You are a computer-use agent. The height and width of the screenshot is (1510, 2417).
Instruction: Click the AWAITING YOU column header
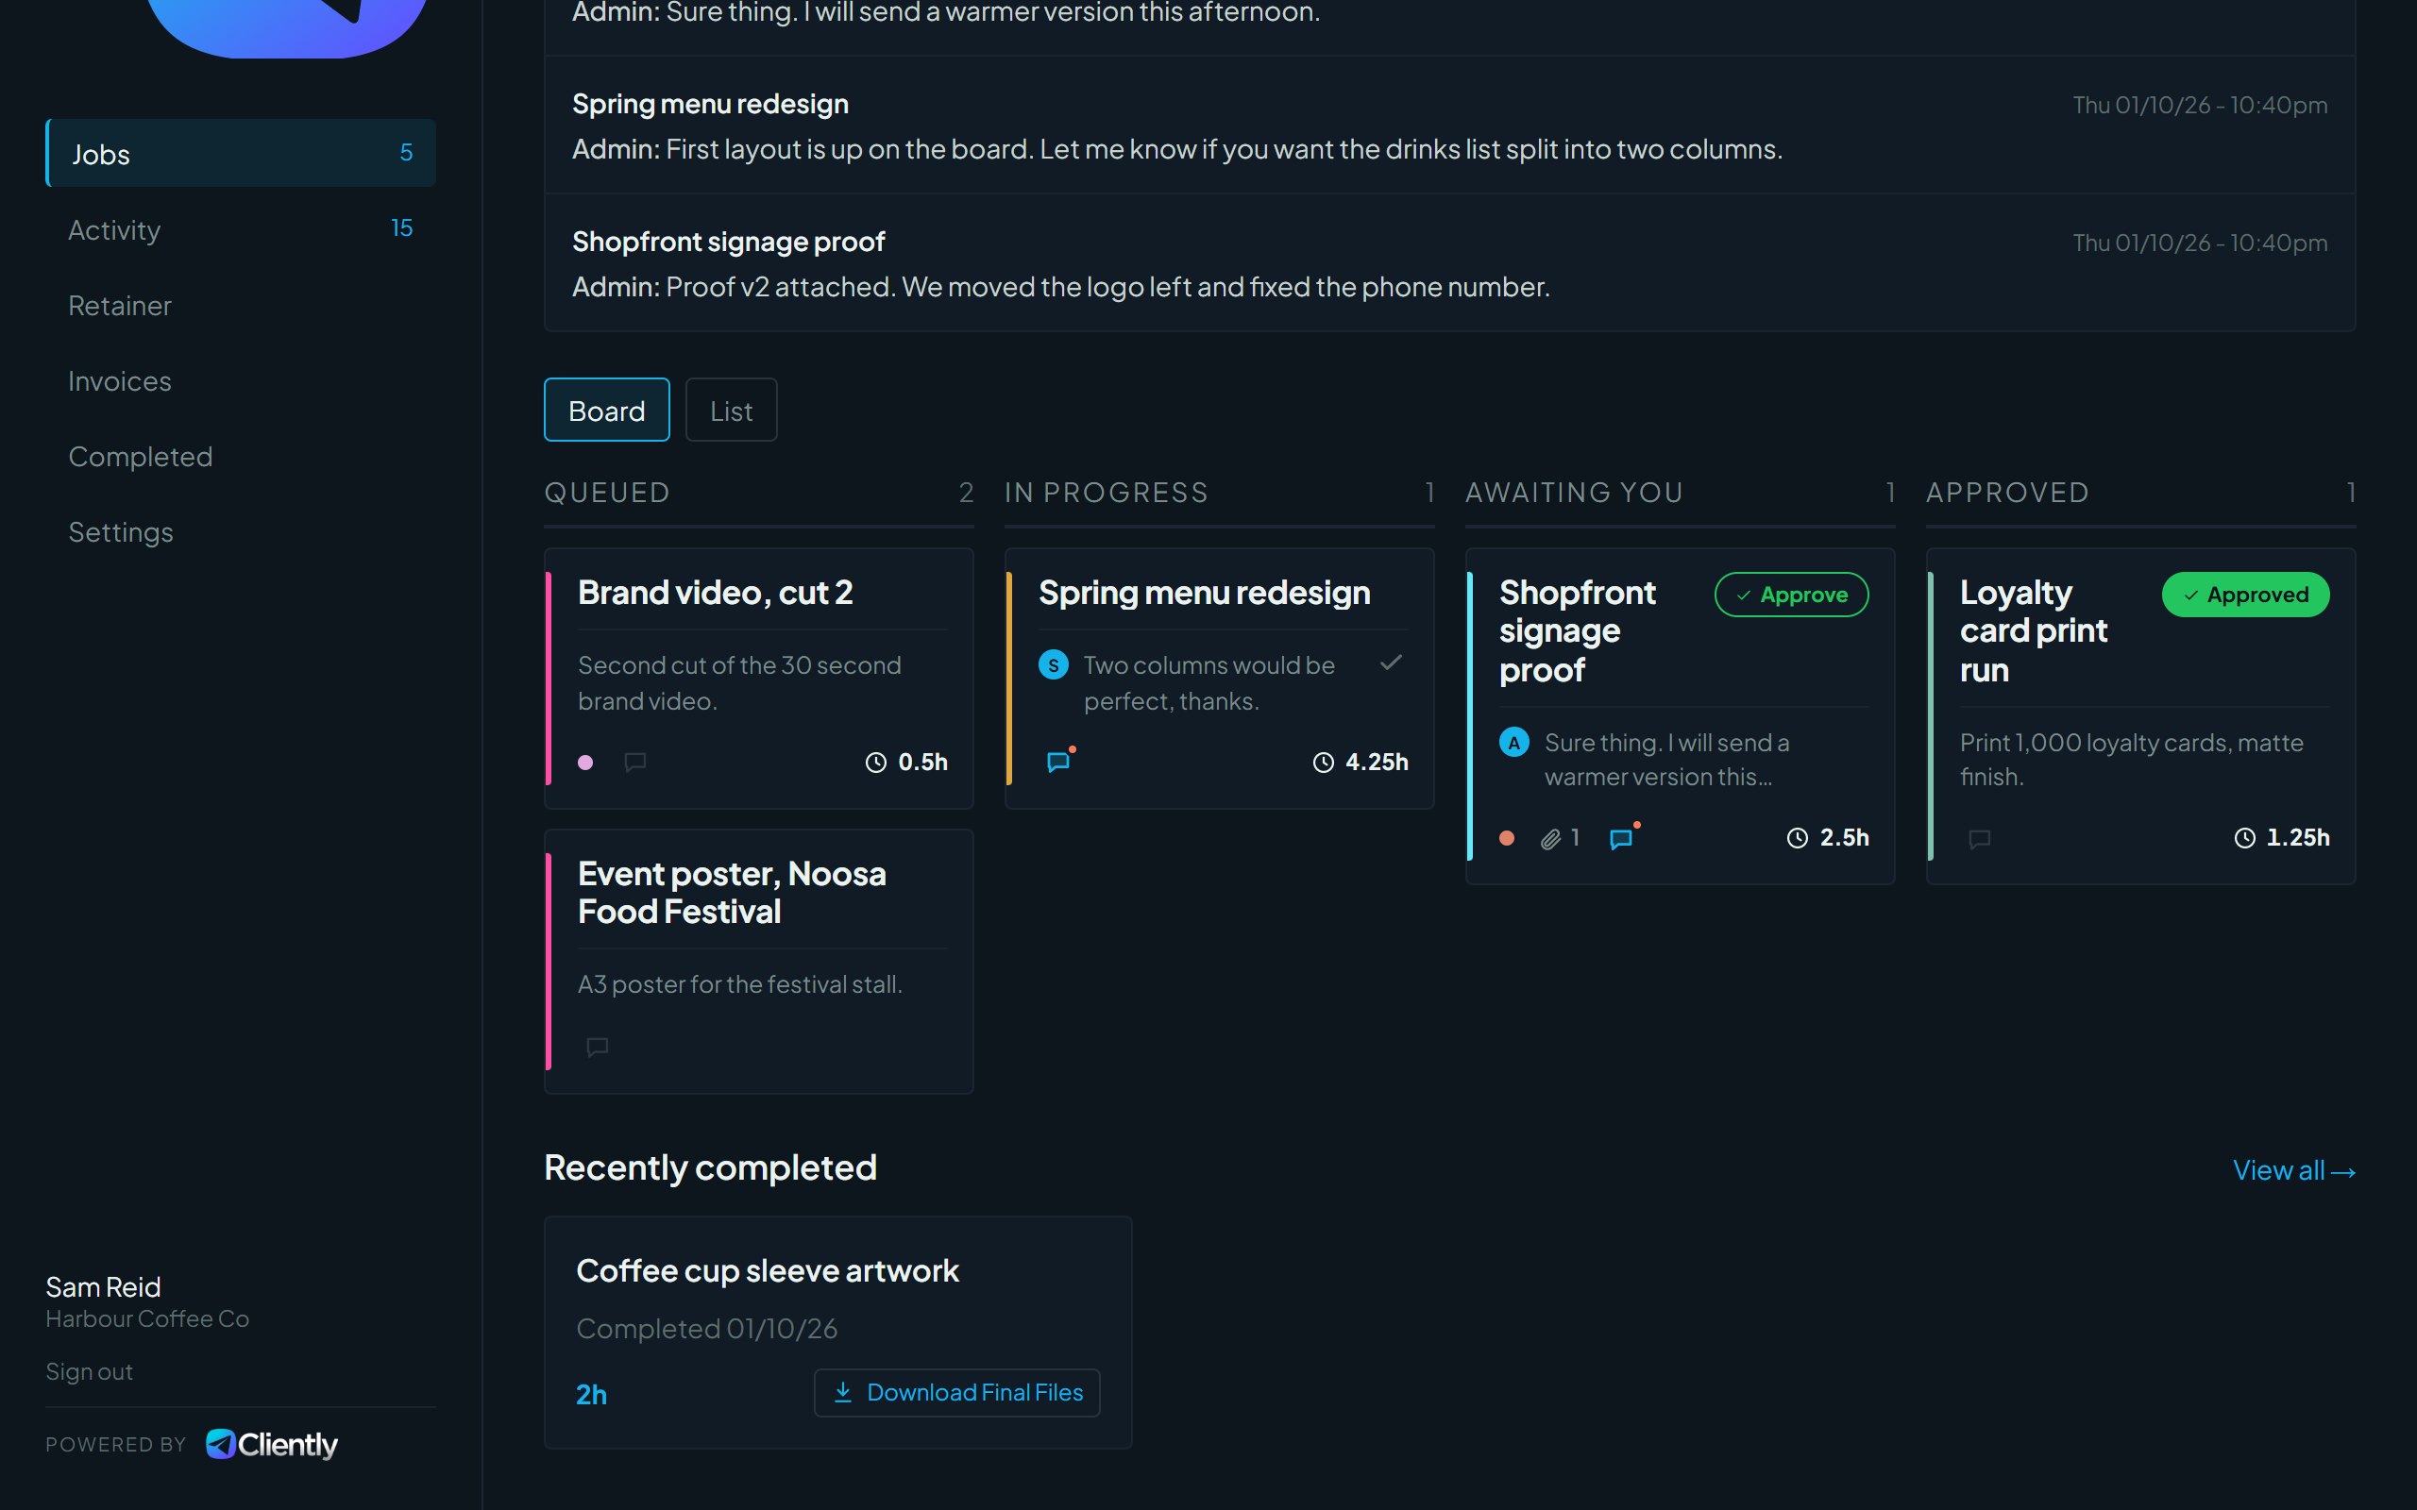click(x=1574, y=493)
